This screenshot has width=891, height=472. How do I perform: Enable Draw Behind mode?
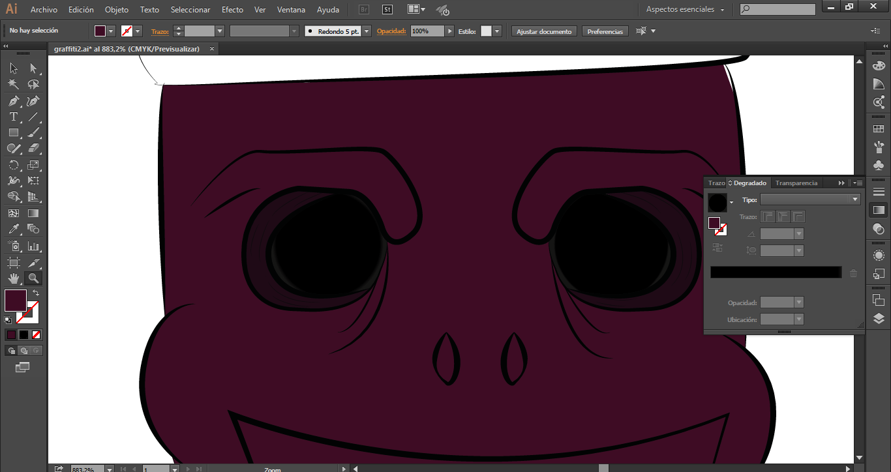coord(23,351)
